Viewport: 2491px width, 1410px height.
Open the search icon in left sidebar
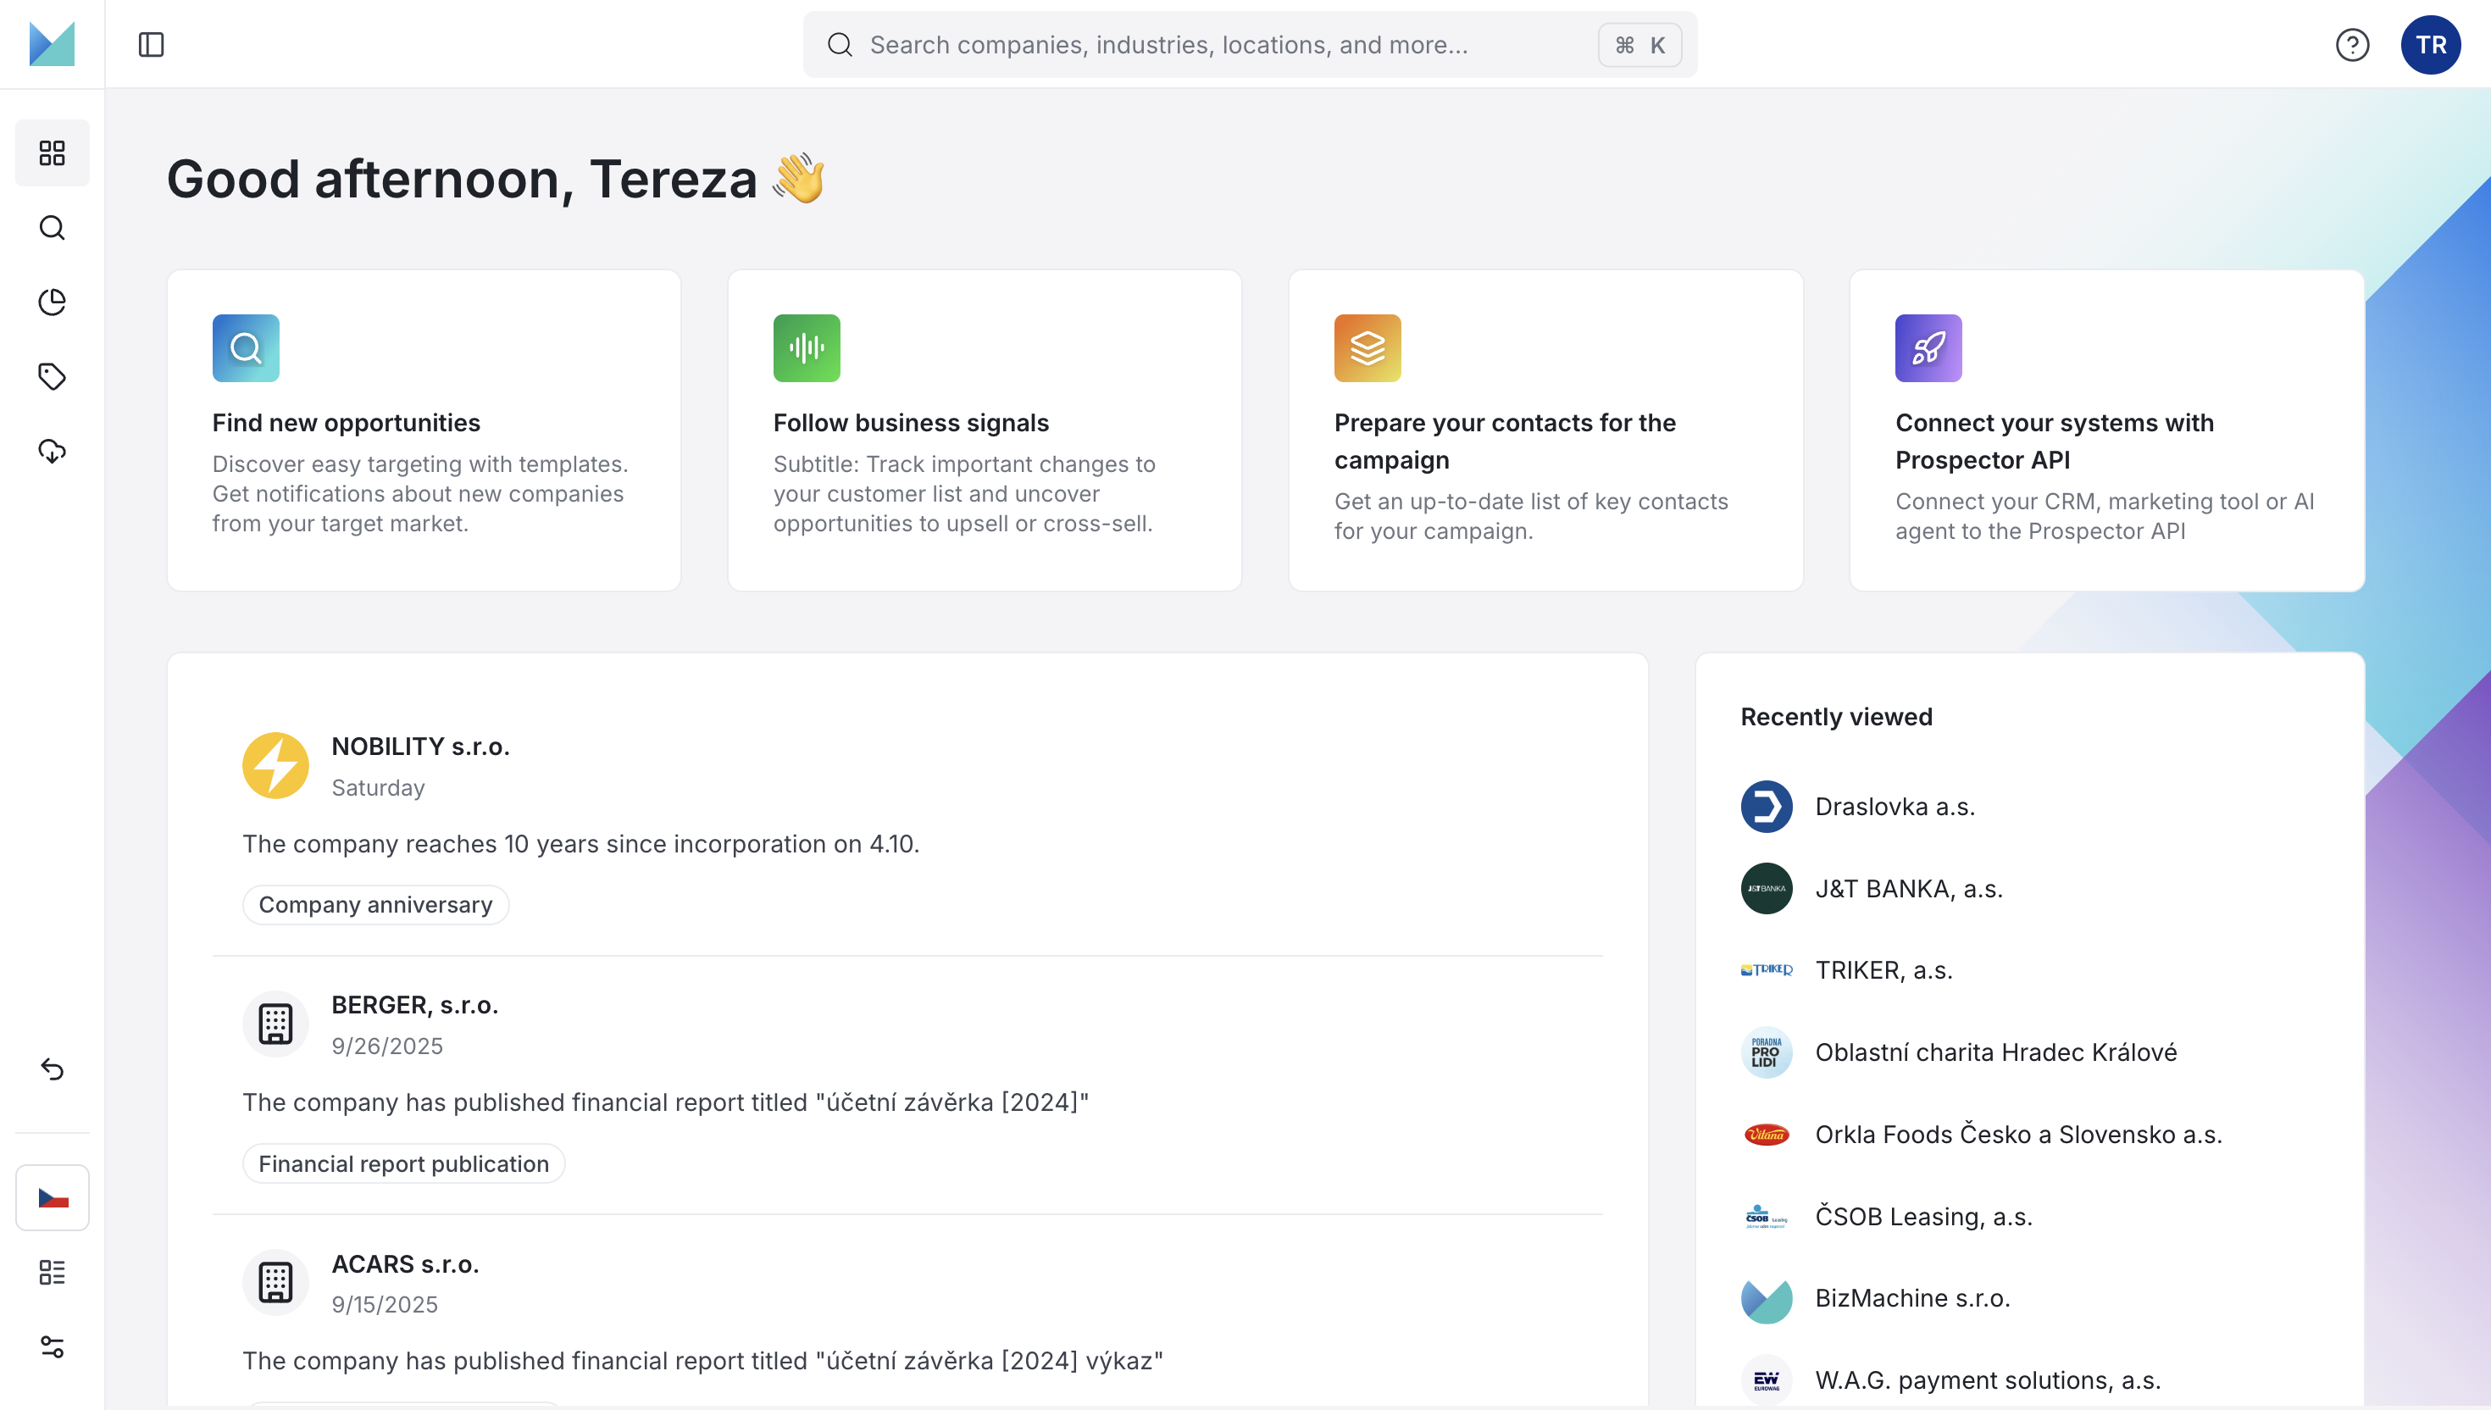pos(53,228)
